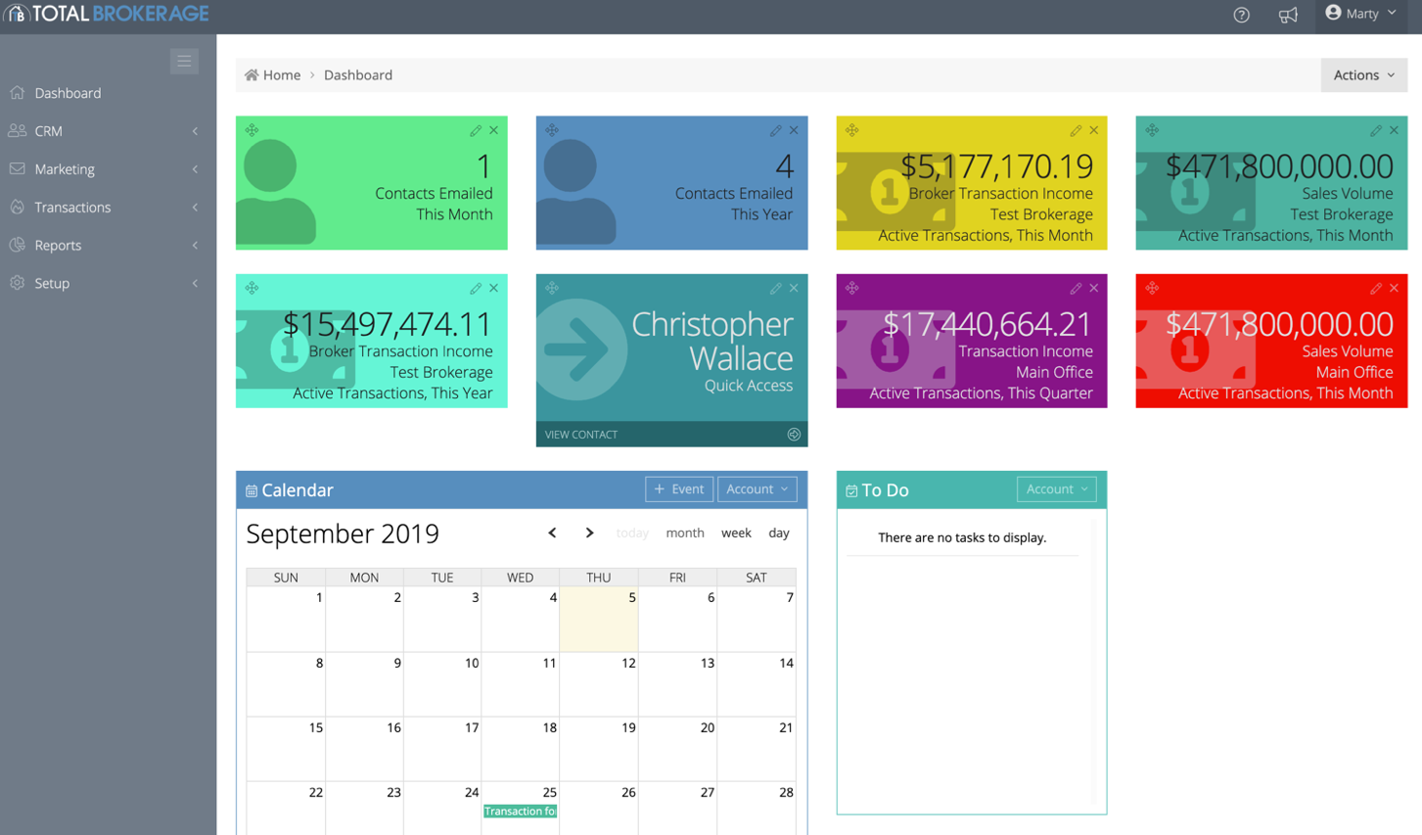Click move handle on yellow $5,177,170.19 widget
Screen dimensions: 1422x835
click(852, 130)
